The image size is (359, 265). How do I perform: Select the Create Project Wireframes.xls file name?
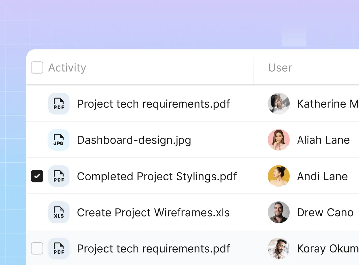(x=153, y=213)
